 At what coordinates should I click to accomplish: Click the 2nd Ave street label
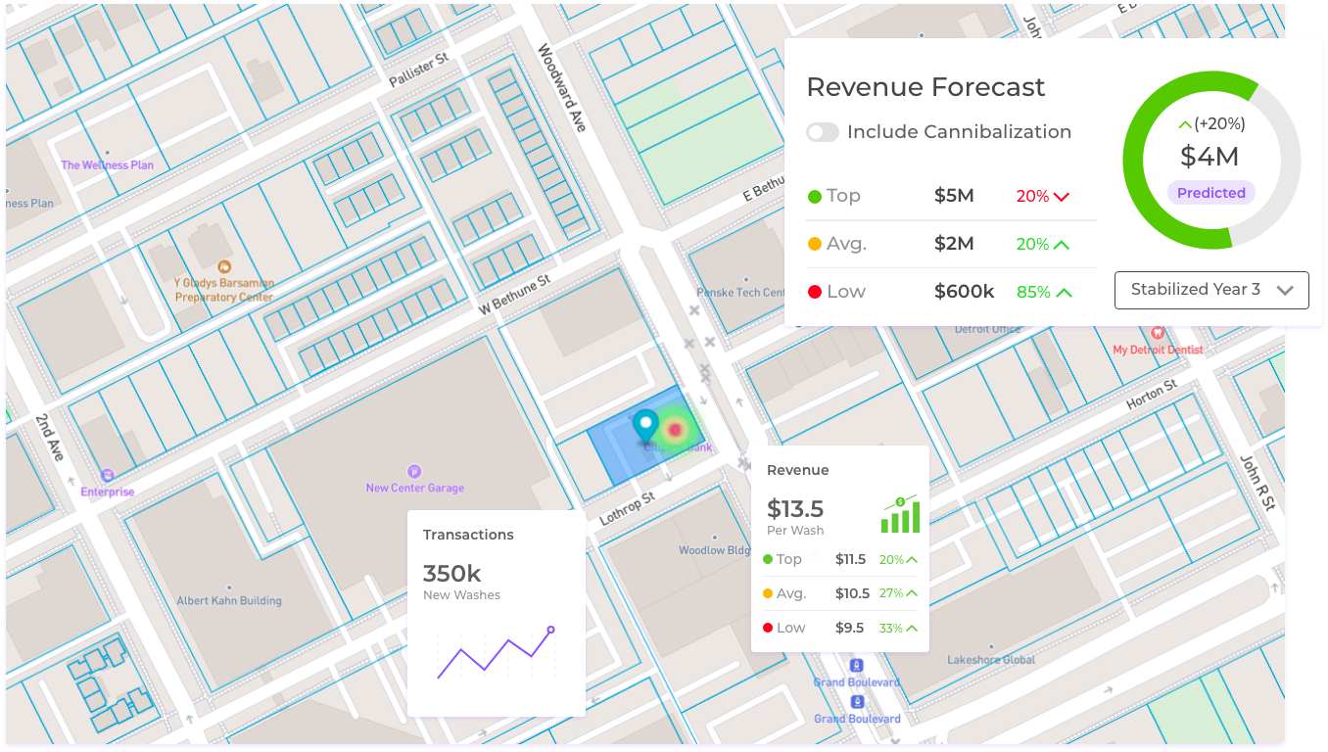click(x=50, y=439)
